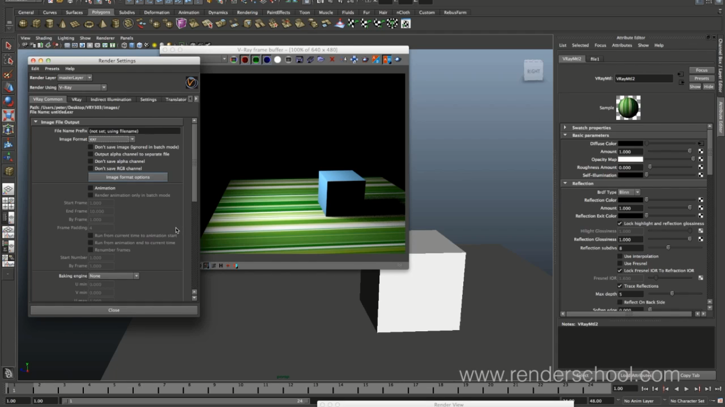Viewport: 725px width, 407px height.
Task: Uncheck Lock highlight and reflection glossiness
Action: click(620, 224)
